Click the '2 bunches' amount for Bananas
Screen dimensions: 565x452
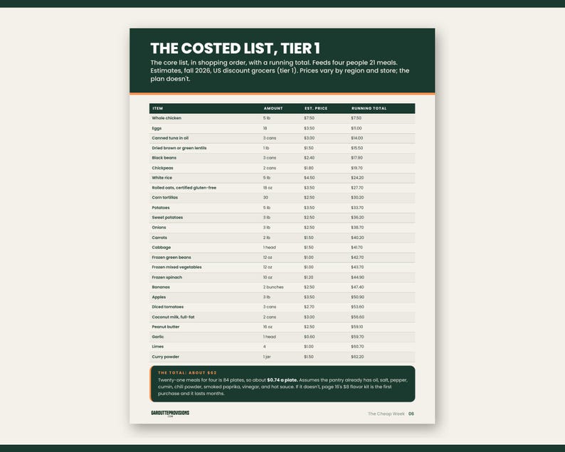point(273,287)
